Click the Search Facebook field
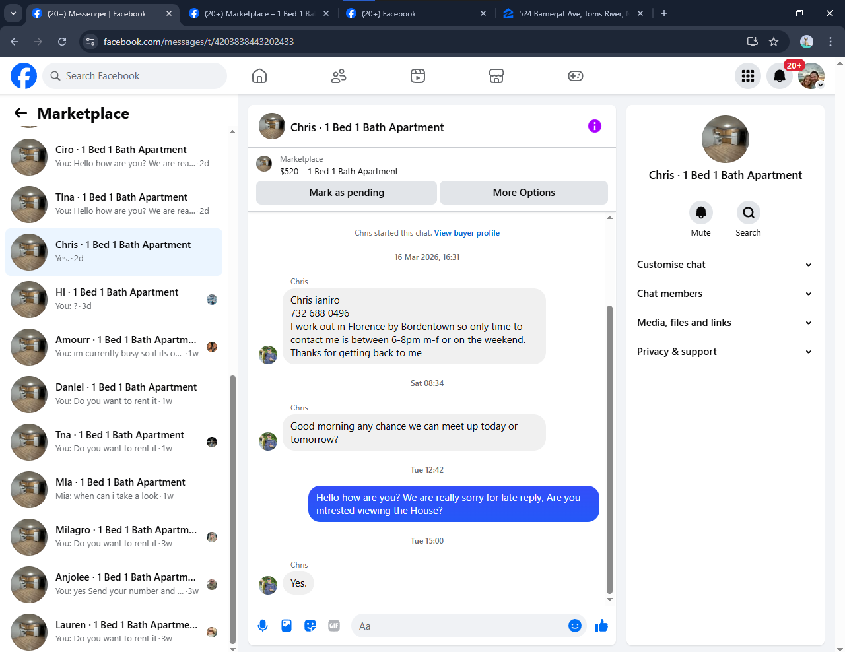The height and width of the screenshot is (652, 845). [135, 76]
